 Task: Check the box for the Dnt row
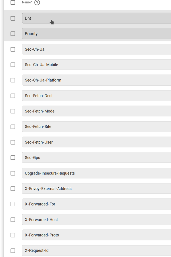(x=13, y=18)
